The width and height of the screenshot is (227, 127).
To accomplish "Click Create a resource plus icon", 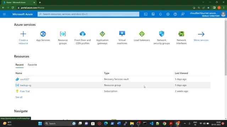I will (x=23, y=34).
